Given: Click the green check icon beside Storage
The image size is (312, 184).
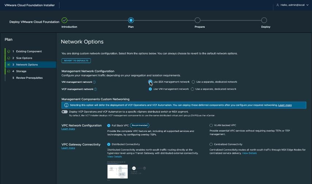Looking at the screenshot, I should coord(8,71).
